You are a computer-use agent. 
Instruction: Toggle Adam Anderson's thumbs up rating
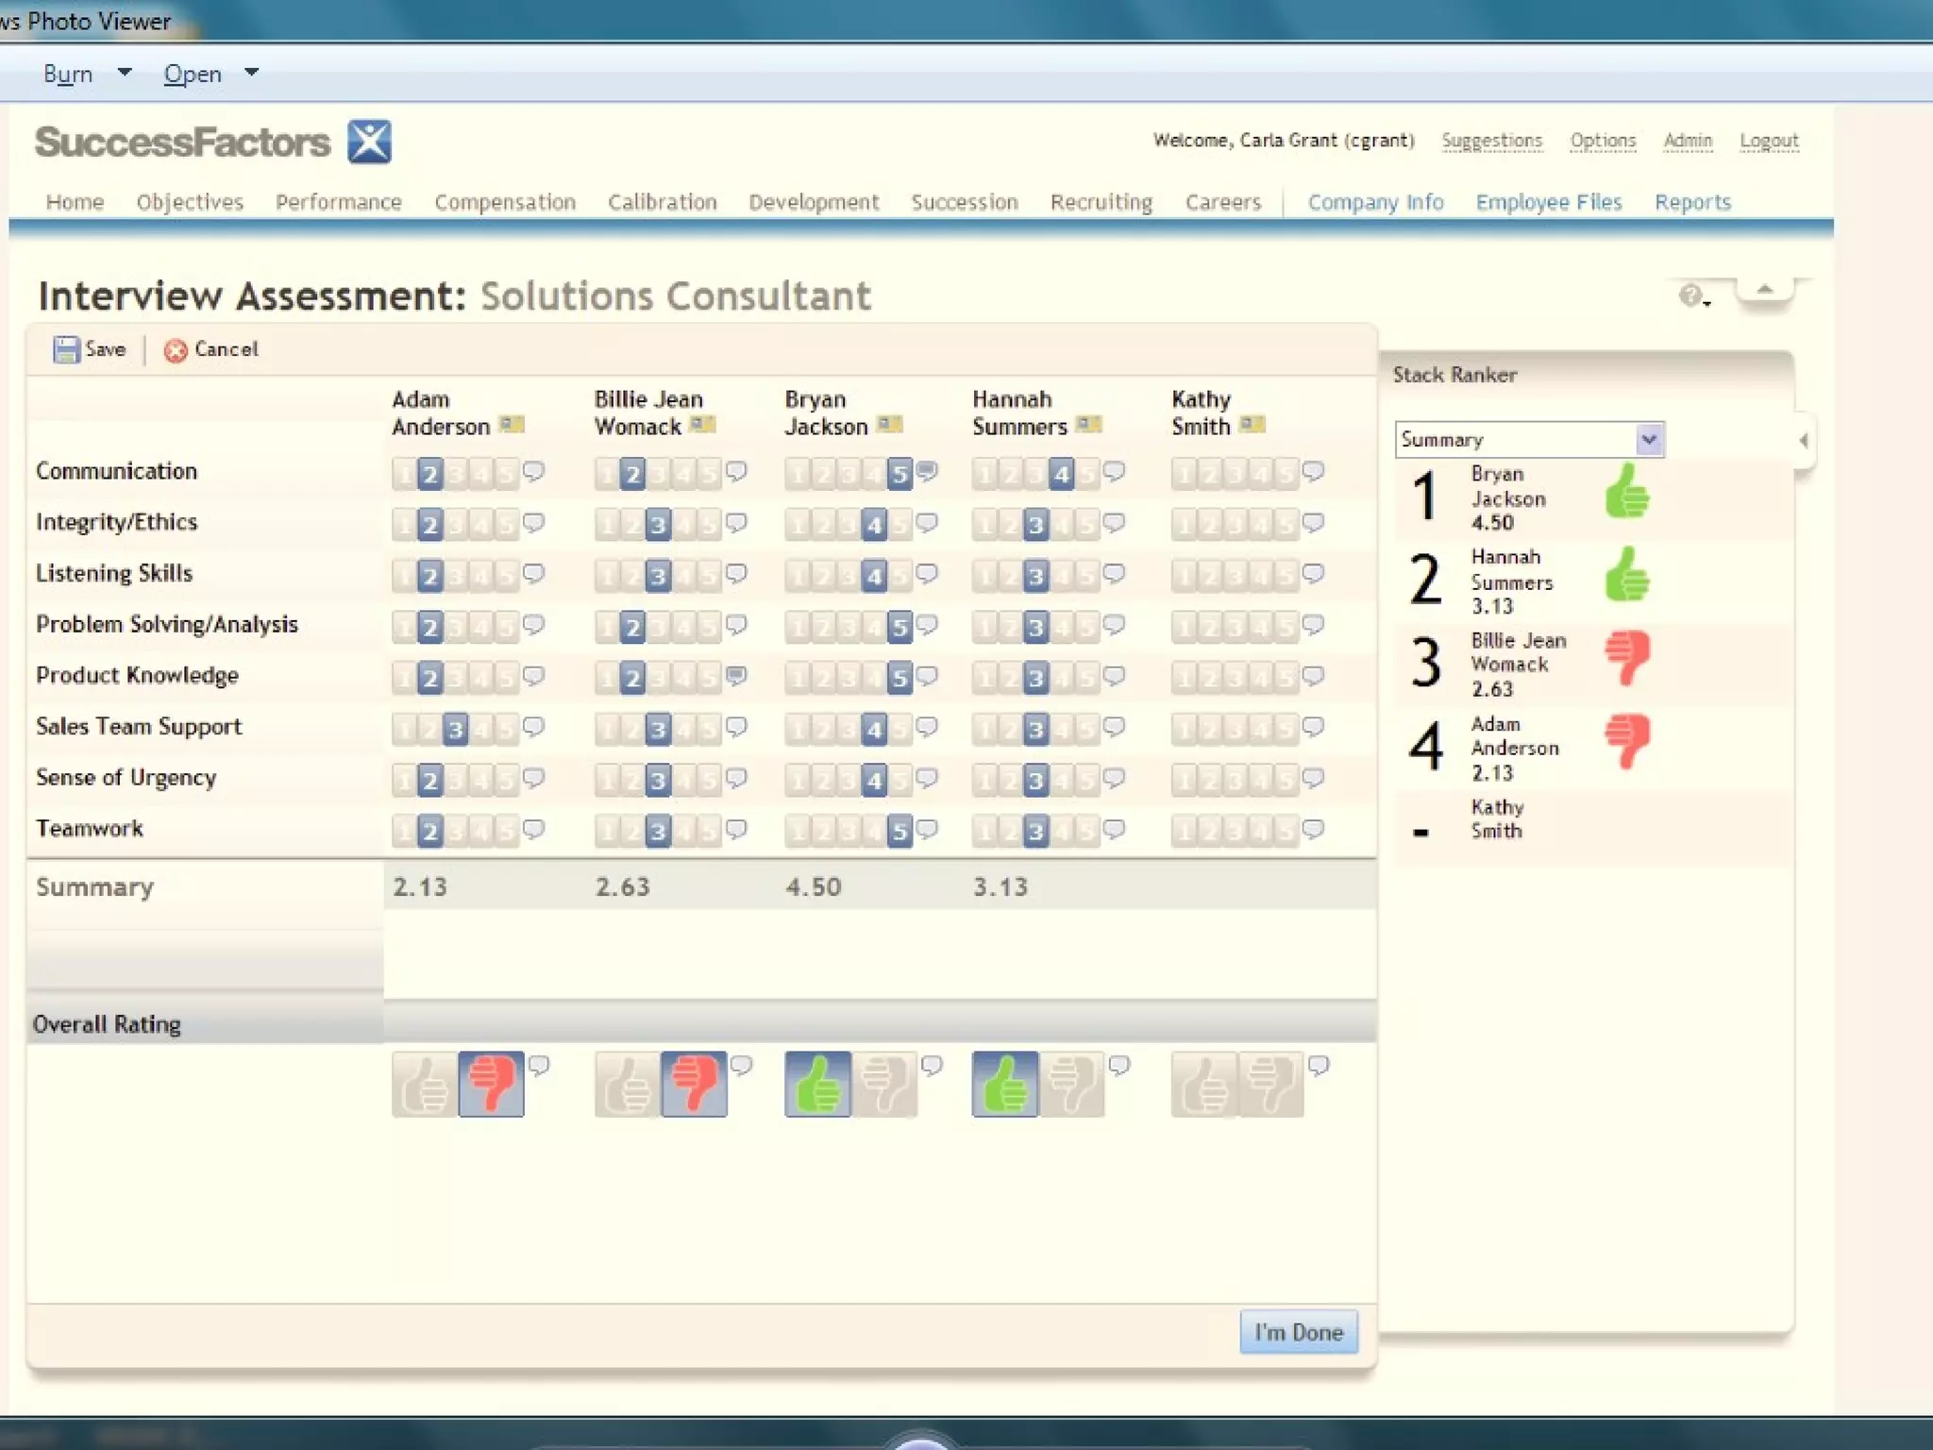[425, 1085]
